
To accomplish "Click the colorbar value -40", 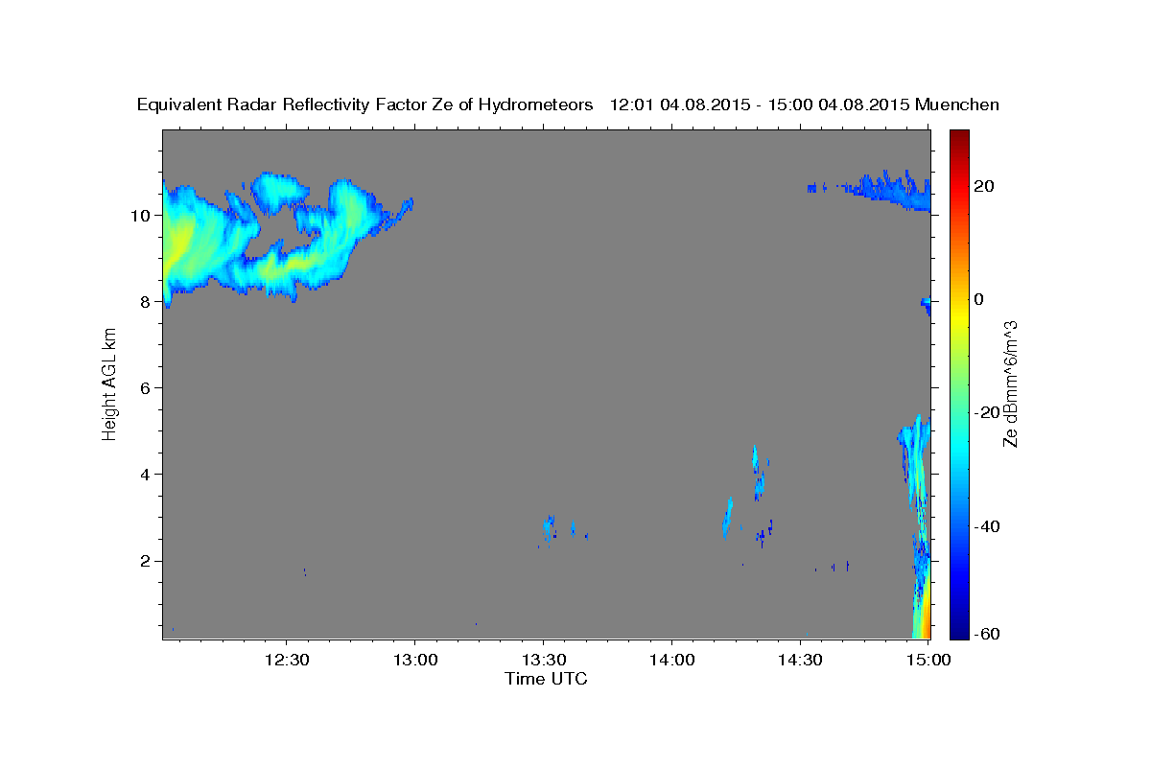I will coord(988,526).
